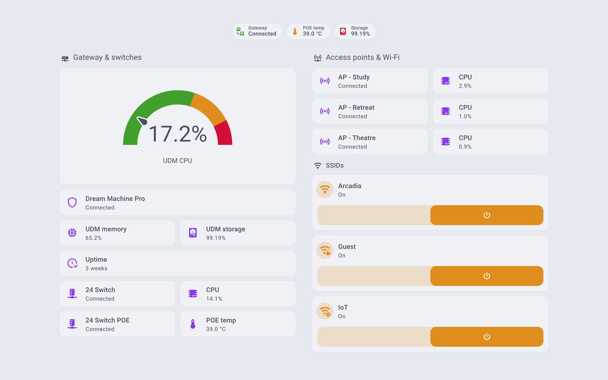
Task: Click the purple thermometer icon of POE temp card
Action: (x=193, y=324)
